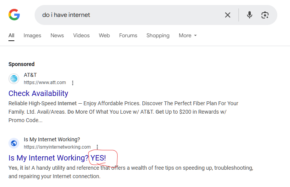This screenshot has width=290, height=187.
Task: Clear the search query with X icon
Action: [x=228, y=15]
